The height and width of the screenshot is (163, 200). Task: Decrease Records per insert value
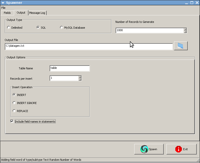[80, 79]
